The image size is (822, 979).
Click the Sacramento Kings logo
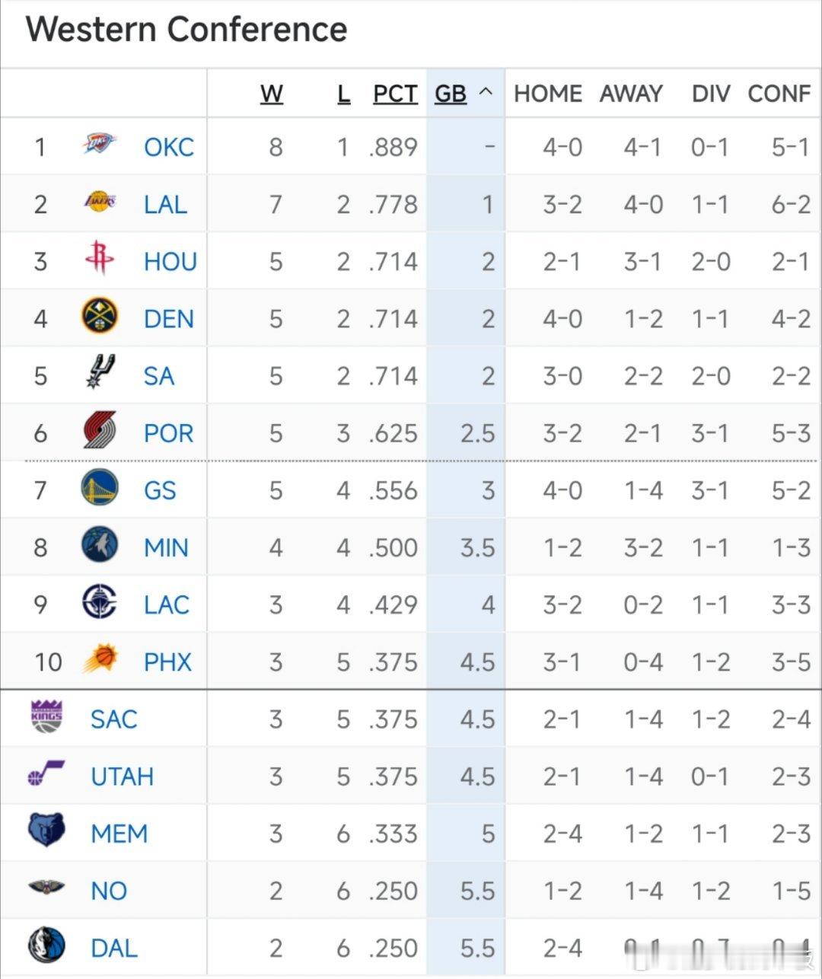[46, 716]
